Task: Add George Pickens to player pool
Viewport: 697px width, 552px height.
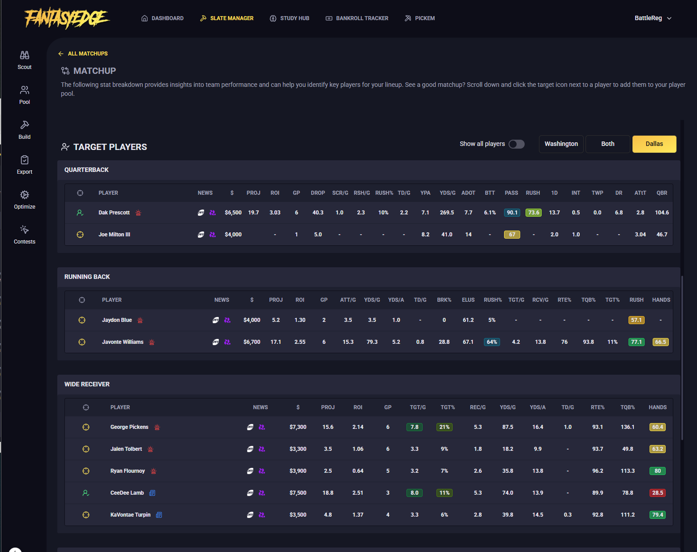Action: tap(86, 427)
